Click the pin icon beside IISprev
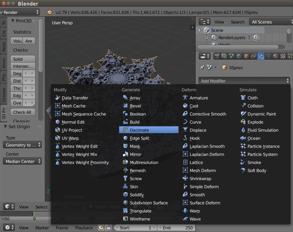The image size is (293, 232). pos(202,67)
